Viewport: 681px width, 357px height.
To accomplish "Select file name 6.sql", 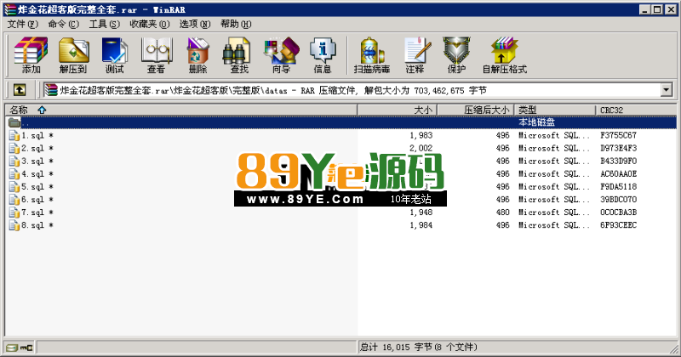I will (32, 200).
